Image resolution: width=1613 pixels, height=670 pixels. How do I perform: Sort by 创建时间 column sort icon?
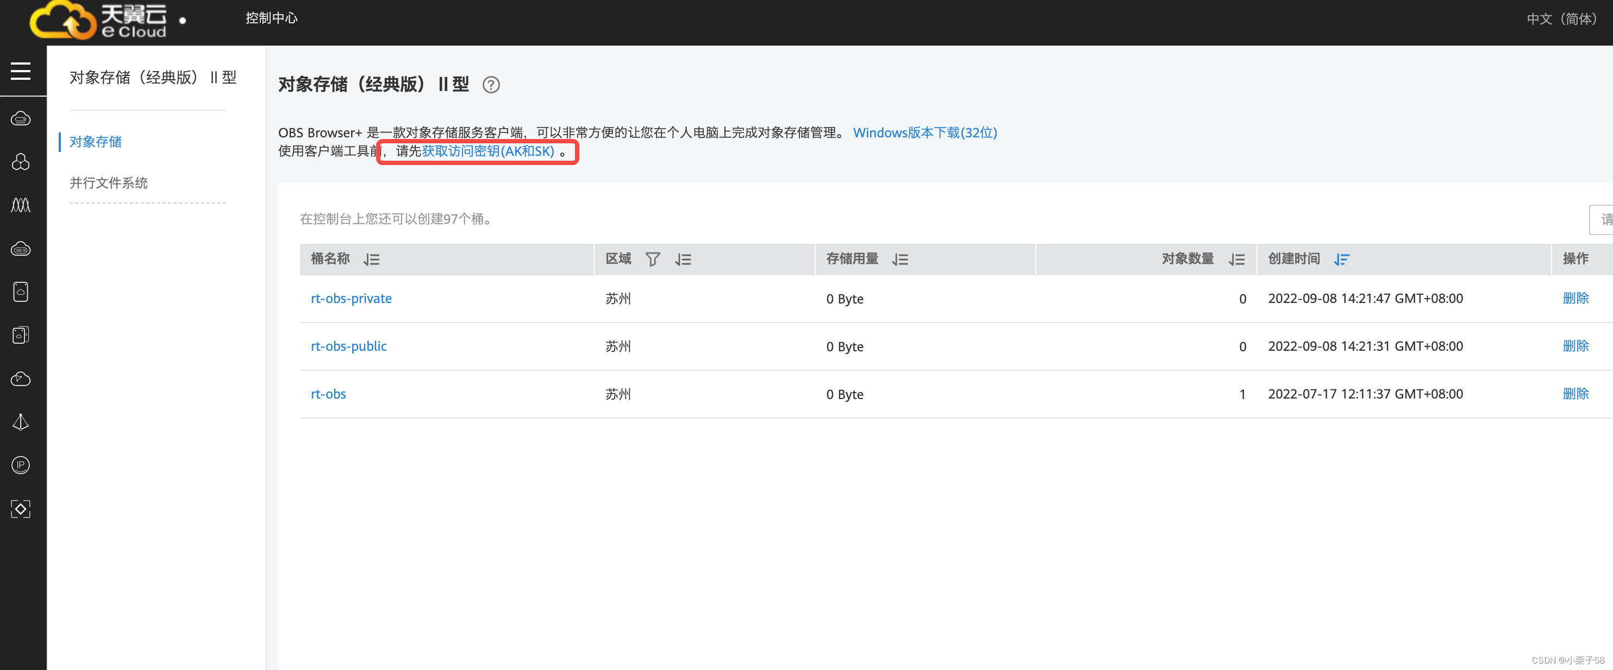point(1341,260)
